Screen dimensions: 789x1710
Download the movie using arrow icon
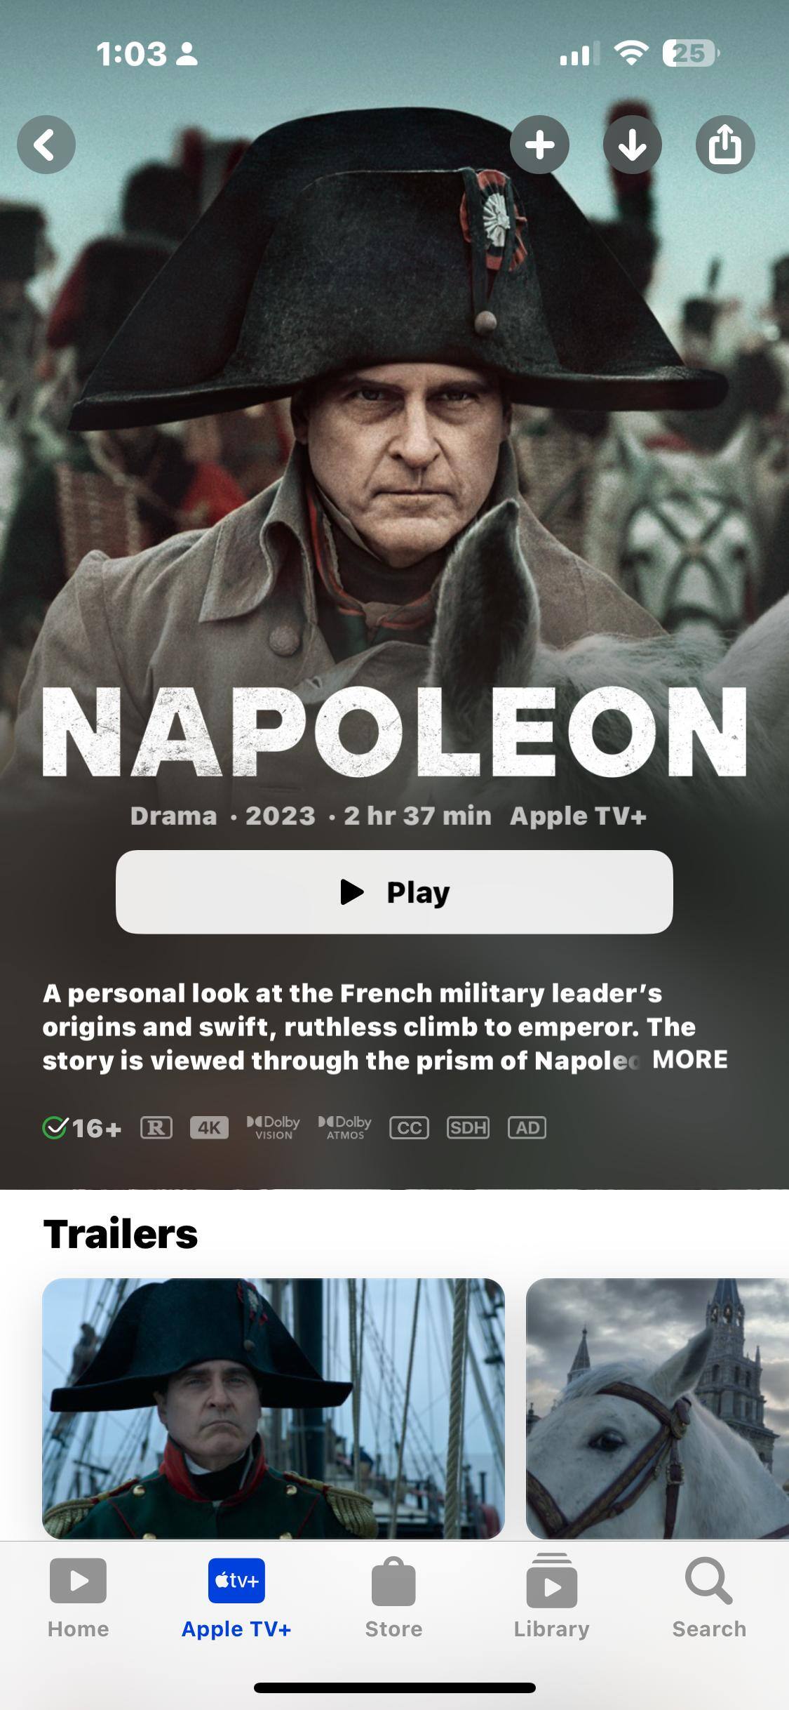(632, 145)
